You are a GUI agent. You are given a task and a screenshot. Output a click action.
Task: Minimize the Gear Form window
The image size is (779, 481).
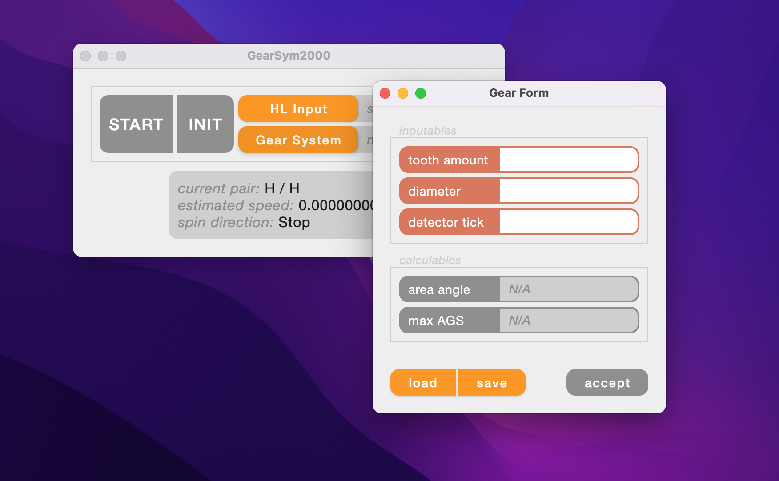[x=403, y=93]
